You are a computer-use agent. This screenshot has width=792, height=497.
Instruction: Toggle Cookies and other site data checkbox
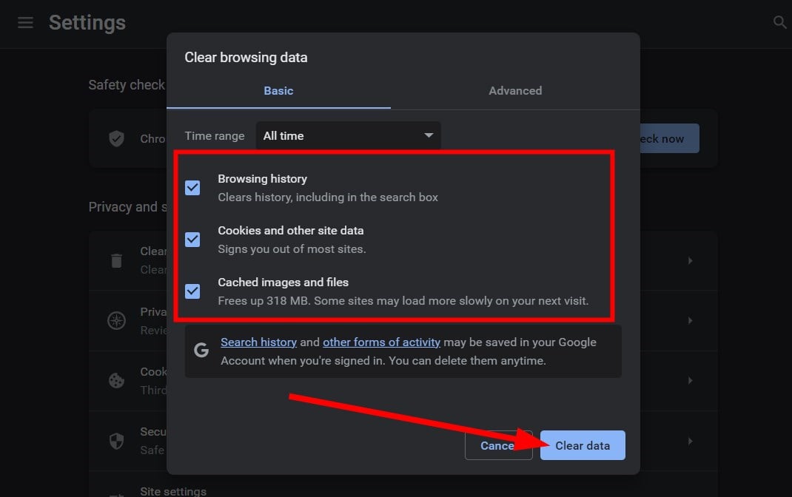pos(192,240)
